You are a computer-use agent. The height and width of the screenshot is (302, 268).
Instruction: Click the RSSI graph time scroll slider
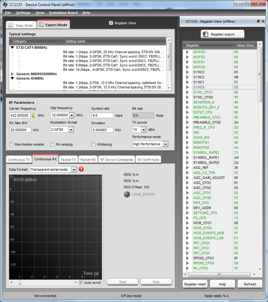(x=20, y=282)
